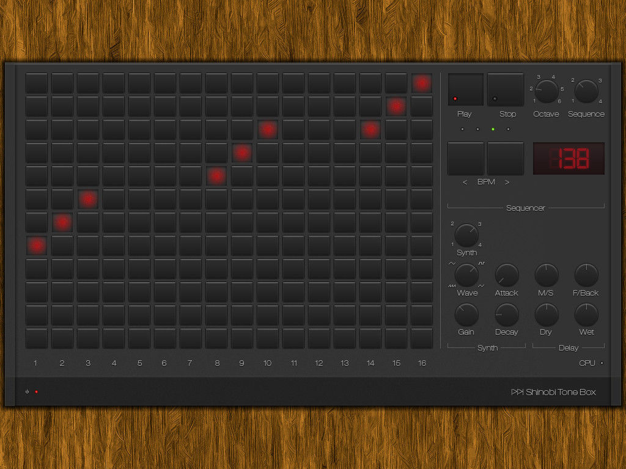Image resolution: width=626 pixels, height=469 pixels.
Task: Click the step number 4 label
Action: 114,363
